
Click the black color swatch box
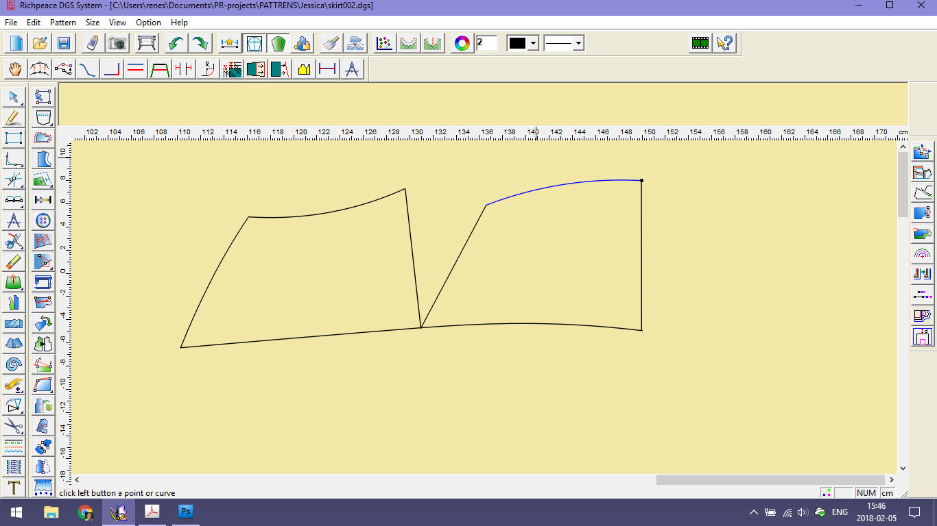(517, 43)
